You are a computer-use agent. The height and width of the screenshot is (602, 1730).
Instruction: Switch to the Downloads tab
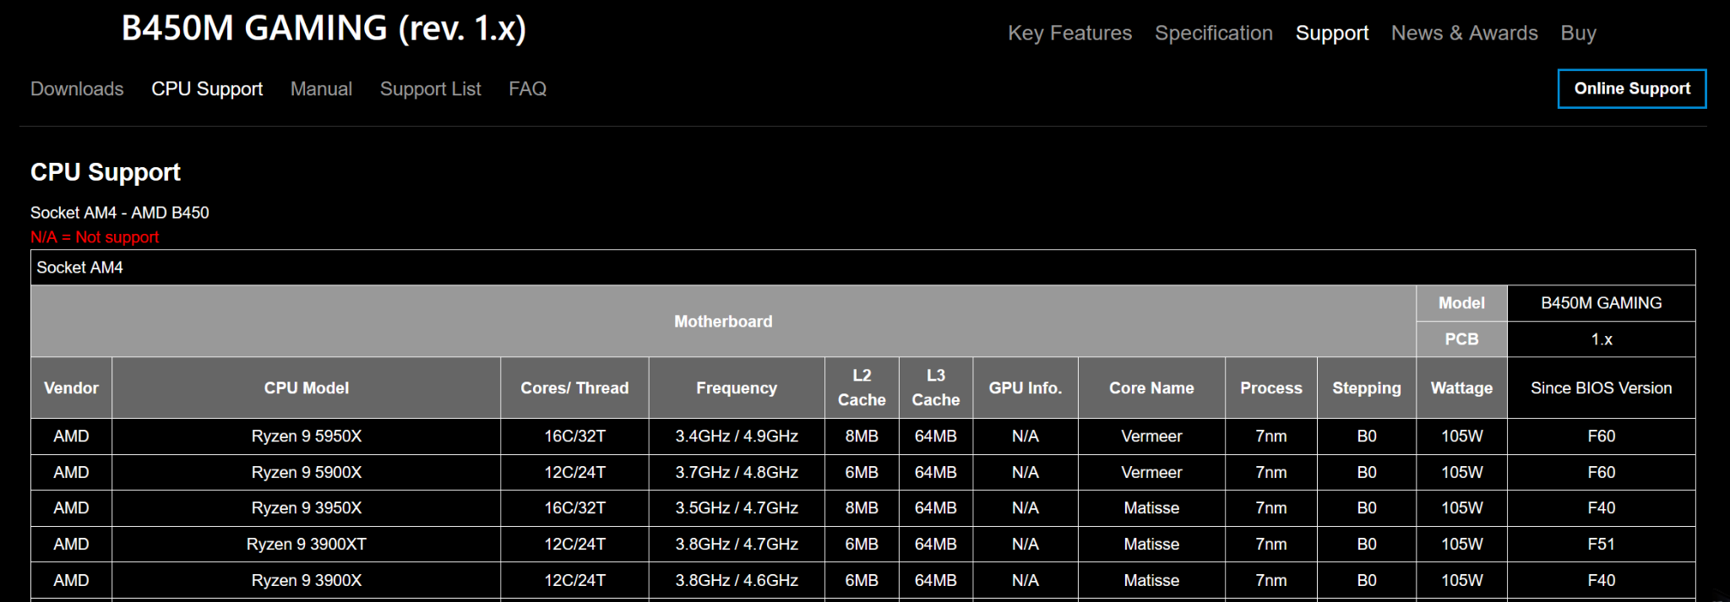point(77,89)
